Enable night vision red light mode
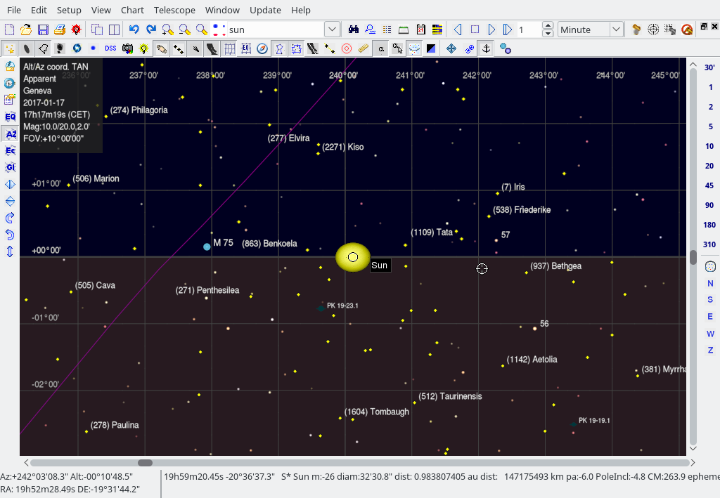The width and height of the screenshot is (720, 498). (x=76, y=30)
